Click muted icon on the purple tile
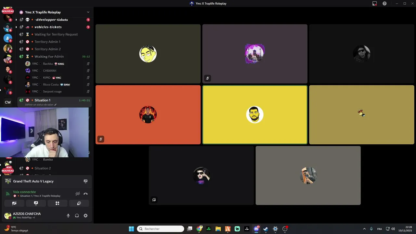This screenshot has height=234, width=416. point(207,78)
